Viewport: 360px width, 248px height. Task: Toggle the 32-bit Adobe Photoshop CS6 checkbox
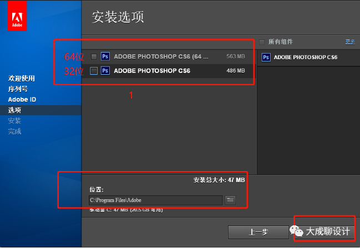(x=94, y=71)
